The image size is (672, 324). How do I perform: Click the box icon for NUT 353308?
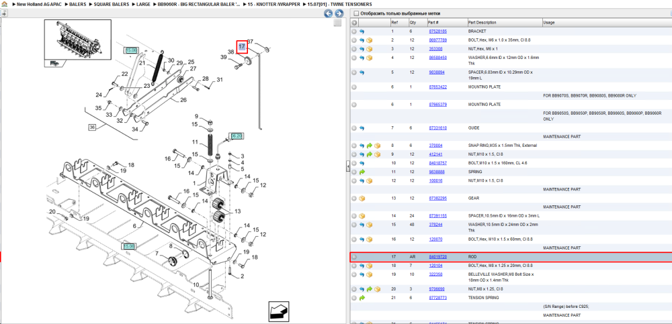pyautogui.click(x=370, y=49)
